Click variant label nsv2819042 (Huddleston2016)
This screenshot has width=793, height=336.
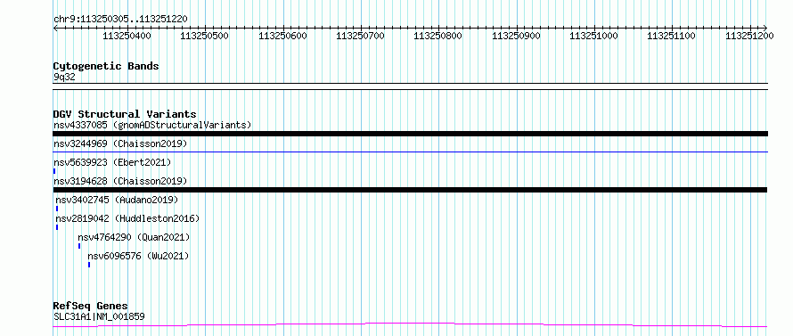click(127, 218)
